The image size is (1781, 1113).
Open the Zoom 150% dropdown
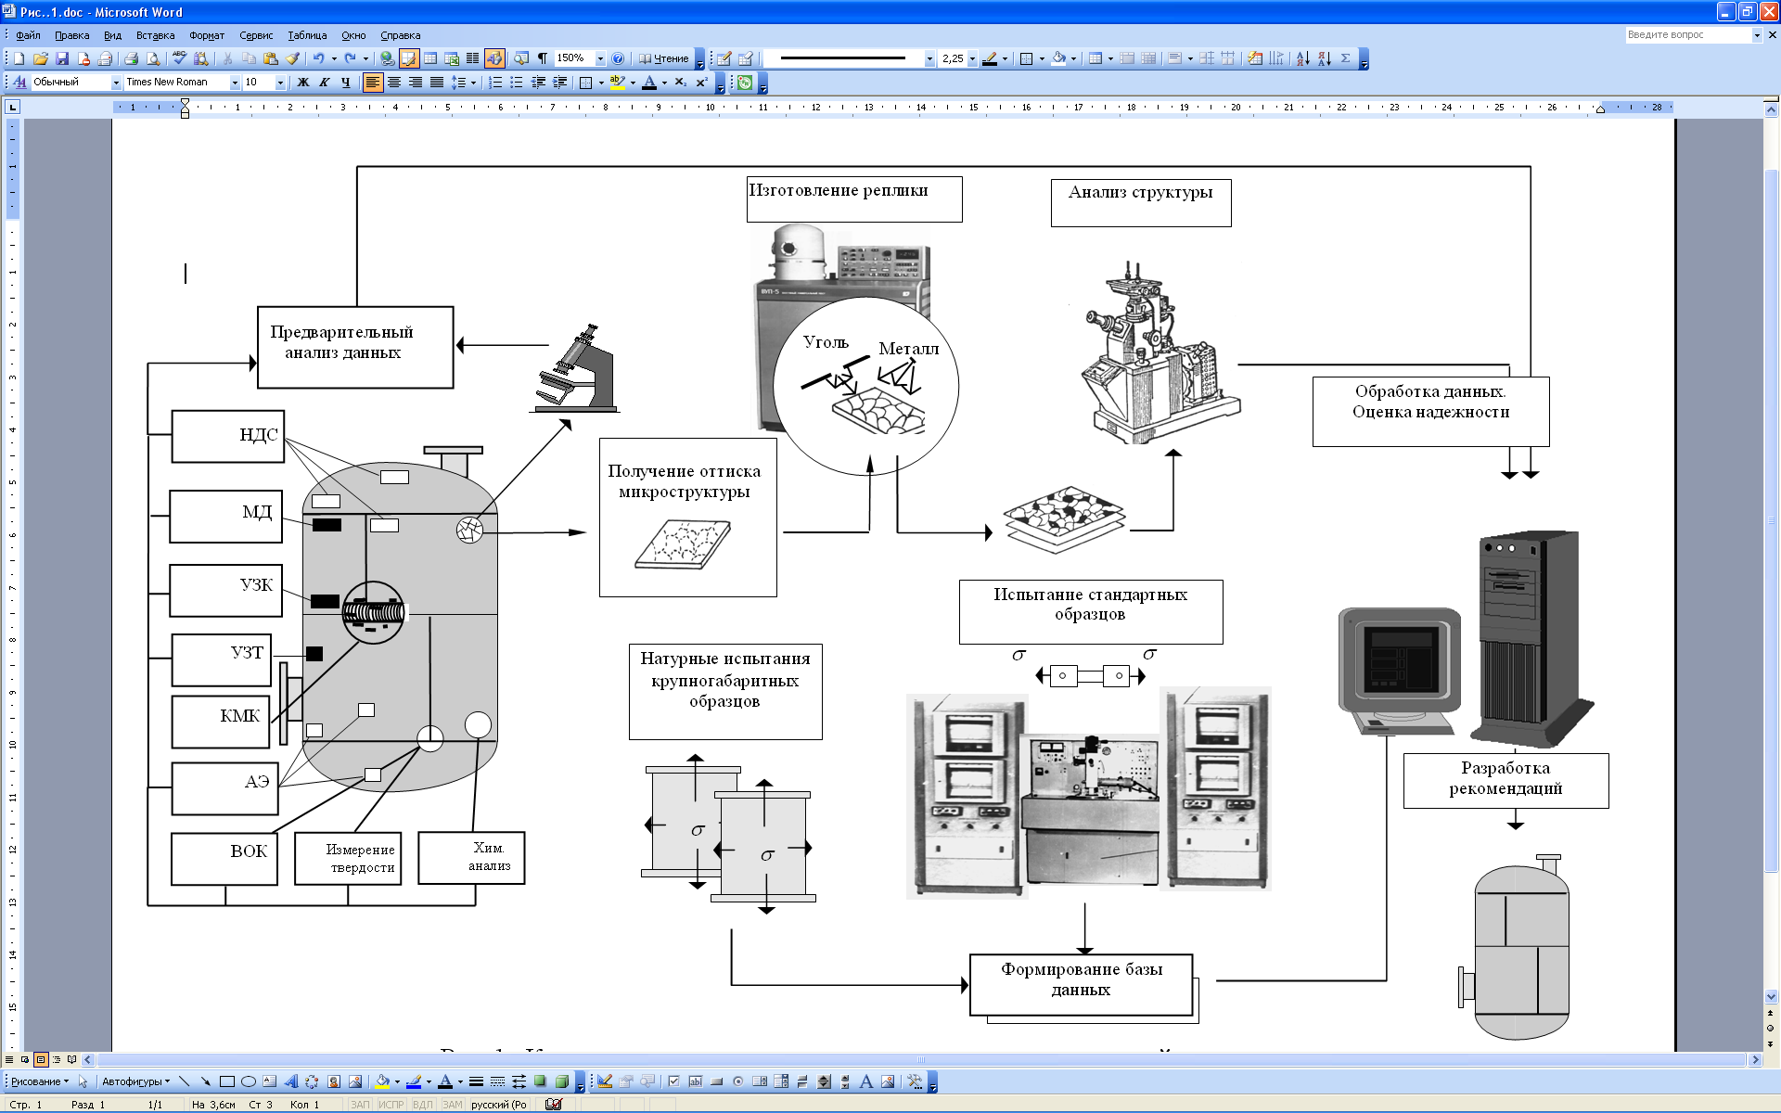point(600,58)
